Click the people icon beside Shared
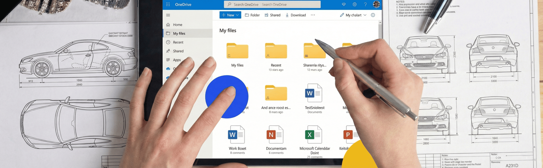 coord(168,51)
